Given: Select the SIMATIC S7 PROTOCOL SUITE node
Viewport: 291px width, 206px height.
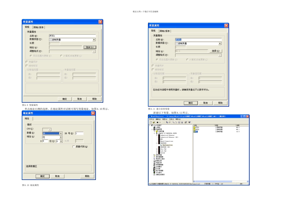Looking at the screenshot, I should tap(166, 133).
